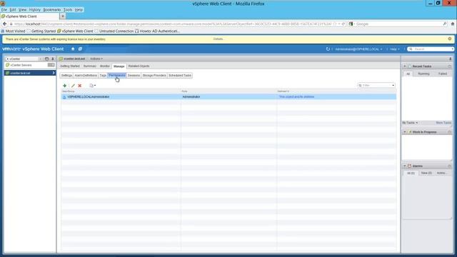Reload the page in the address bar

343,24
